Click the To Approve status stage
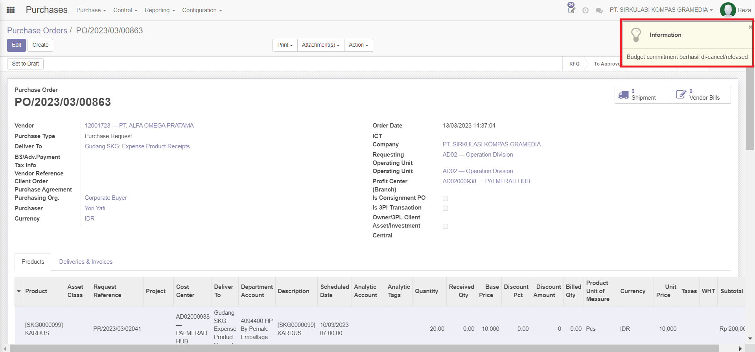This screenshot has width=755, height=352. click(x=607, y=64)
